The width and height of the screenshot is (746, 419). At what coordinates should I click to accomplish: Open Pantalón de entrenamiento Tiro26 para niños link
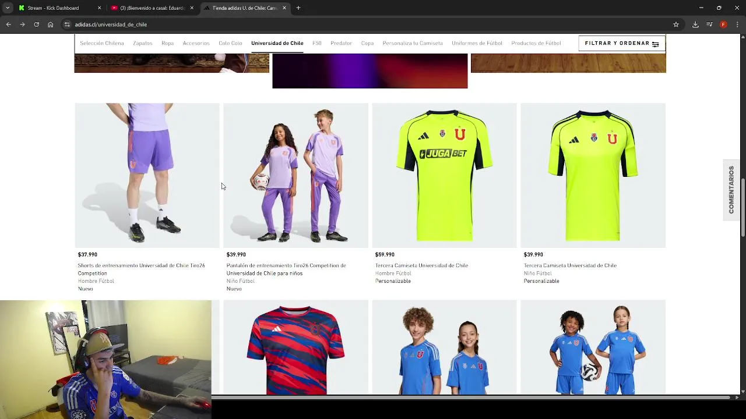coord(286,269)
